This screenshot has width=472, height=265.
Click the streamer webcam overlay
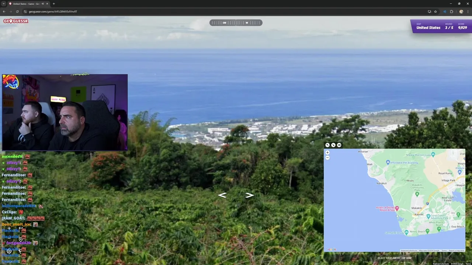click(x=65, y=112)
